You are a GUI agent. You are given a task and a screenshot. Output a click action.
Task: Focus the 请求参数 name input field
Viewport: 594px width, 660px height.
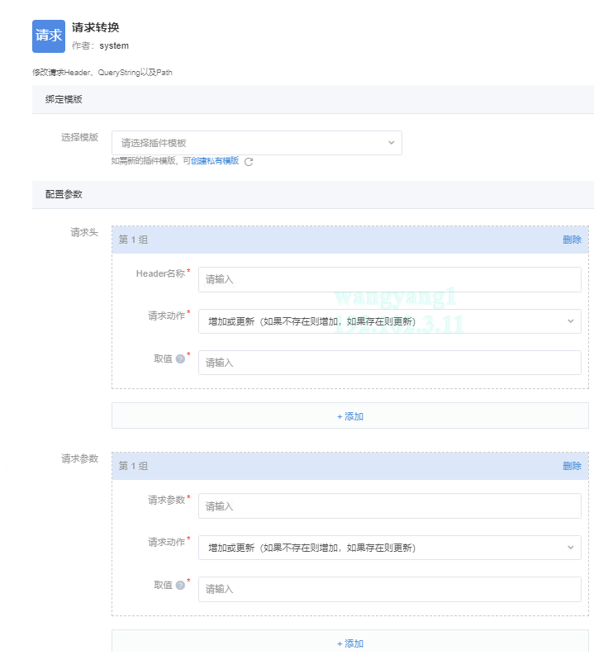[389, 506]
